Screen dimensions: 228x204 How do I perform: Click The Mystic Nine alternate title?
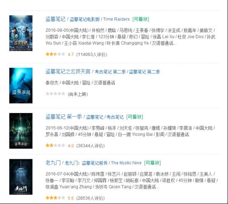126,163
